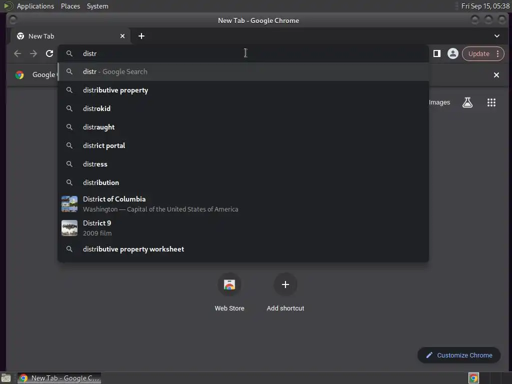
Task: Click into the address bar text field
Action: pos(243,53)
